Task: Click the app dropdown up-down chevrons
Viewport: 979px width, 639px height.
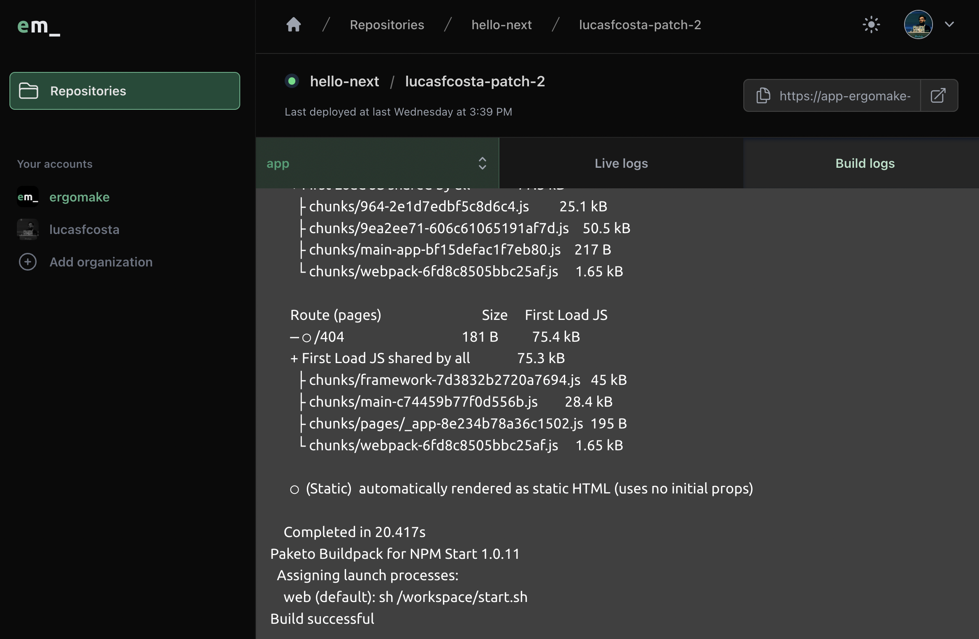Action: tap(482, 163)
